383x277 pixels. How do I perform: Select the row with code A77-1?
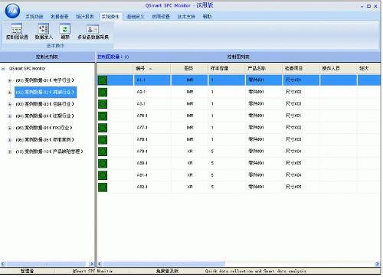coord(239,128)
